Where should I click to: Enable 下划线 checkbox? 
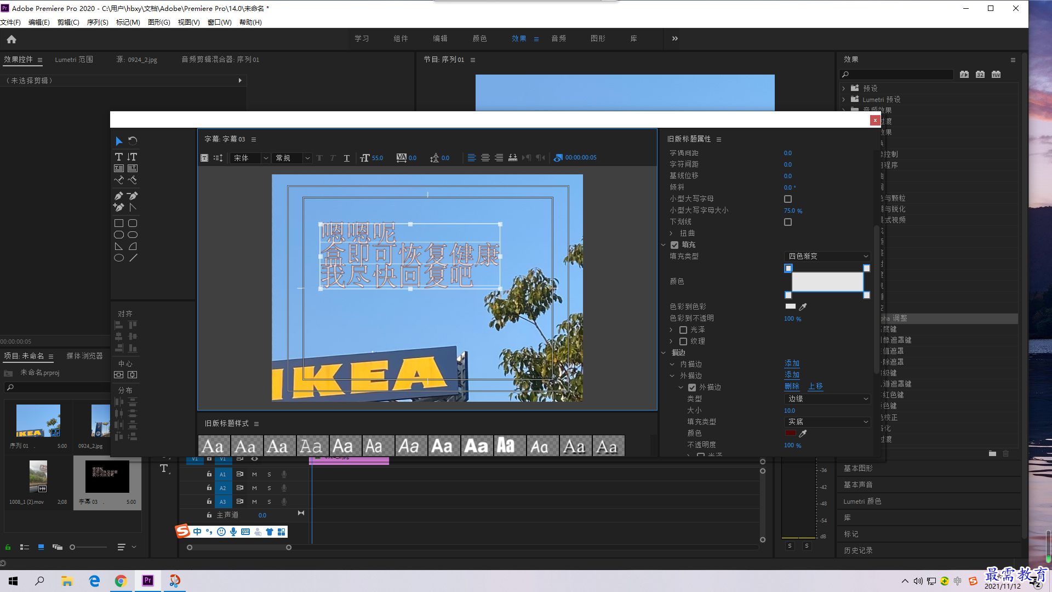788,222
